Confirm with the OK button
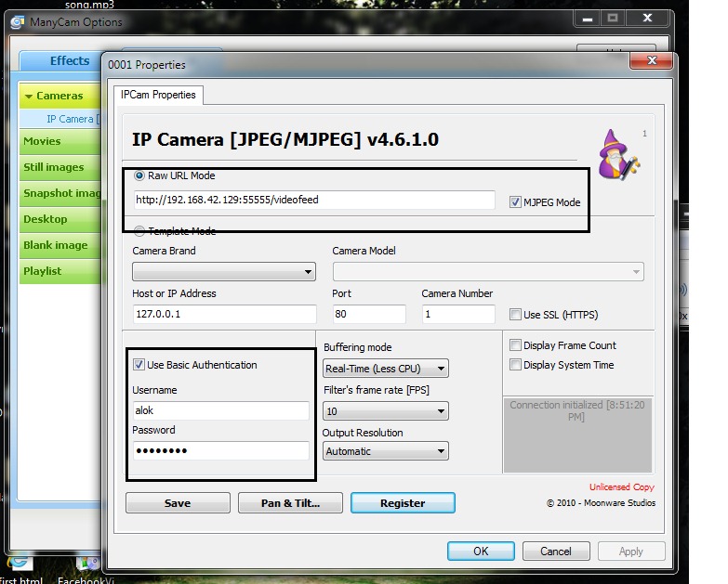 [x=481, y=552]
